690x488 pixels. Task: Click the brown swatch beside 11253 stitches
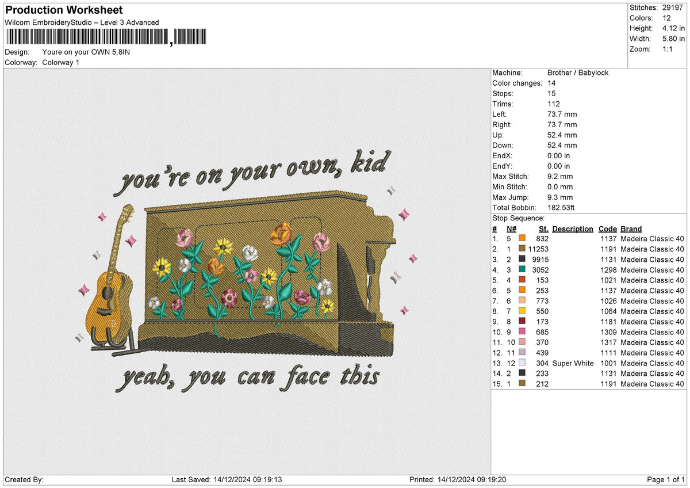[x=522, y=249]
